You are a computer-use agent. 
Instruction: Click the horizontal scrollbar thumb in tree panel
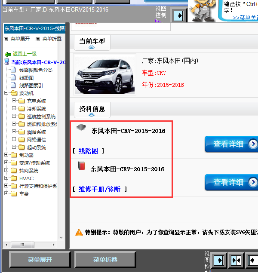(x=22, y=245)
